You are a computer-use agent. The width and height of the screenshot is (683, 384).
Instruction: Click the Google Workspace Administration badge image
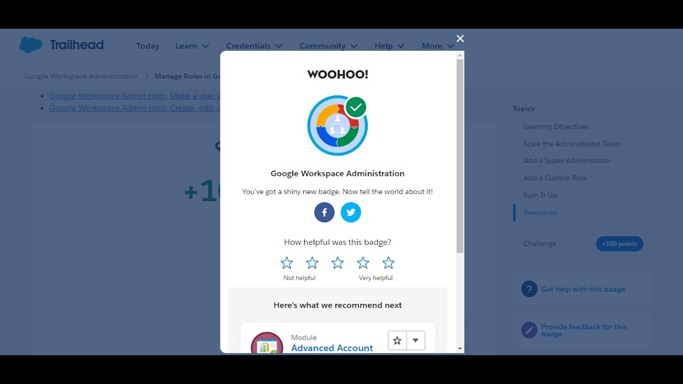(337, 126)
